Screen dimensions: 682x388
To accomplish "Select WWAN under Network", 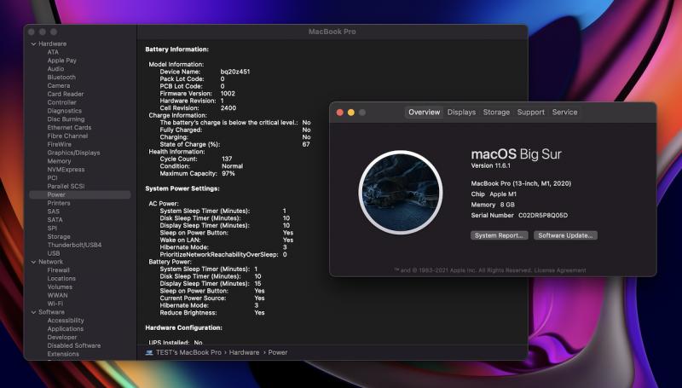I will click(x=57, y=295).
